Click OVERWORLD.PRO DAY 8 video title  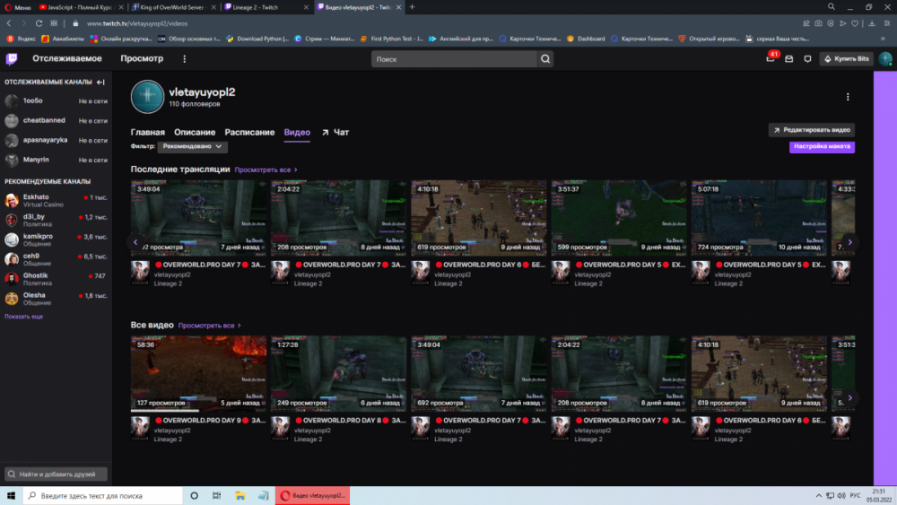coord(350,421)
